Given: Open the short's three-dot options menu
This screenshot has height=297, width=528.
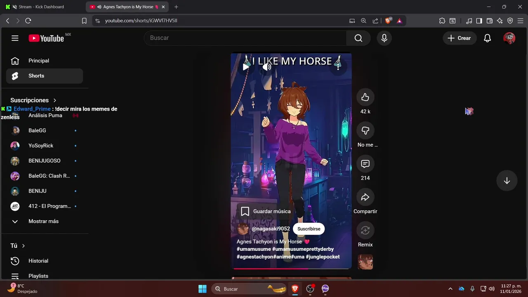Looking at the screenshot, I should (x=338, y=66).
